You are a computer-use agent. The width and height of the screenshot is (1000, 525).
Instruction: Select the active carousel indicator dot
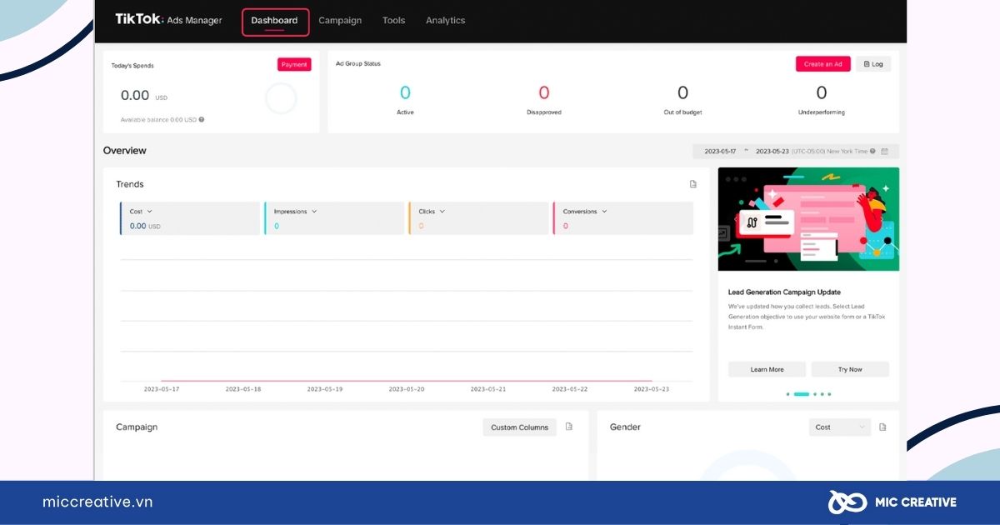pos(801,394)
